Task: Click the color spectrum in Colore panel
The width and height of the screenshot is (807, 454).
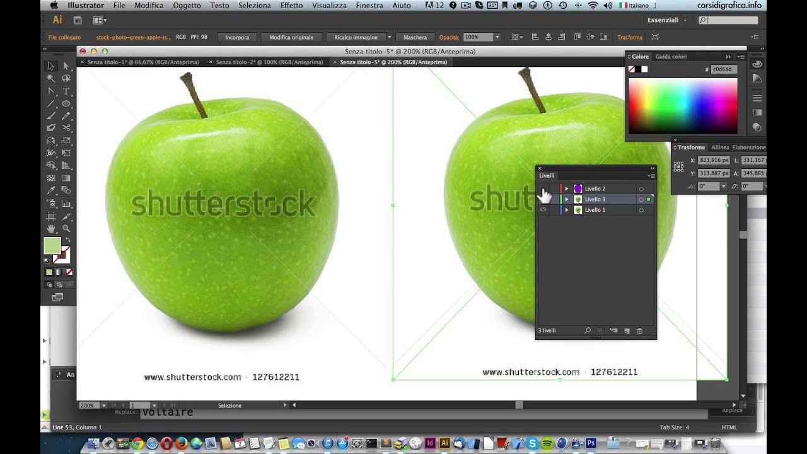Action: point(683,106)
